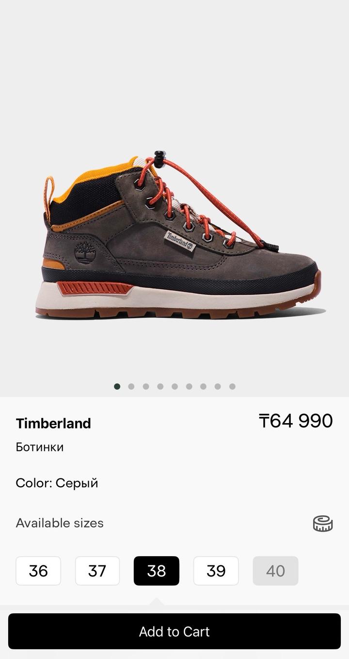This screenshot has height=659, width=349.
Task: Tap the first active carousel dot
Action: (x=117, y=386)
